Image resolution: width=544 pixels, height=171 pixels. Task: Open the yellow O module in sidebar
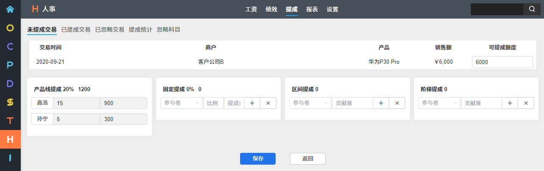coord(10,28)
